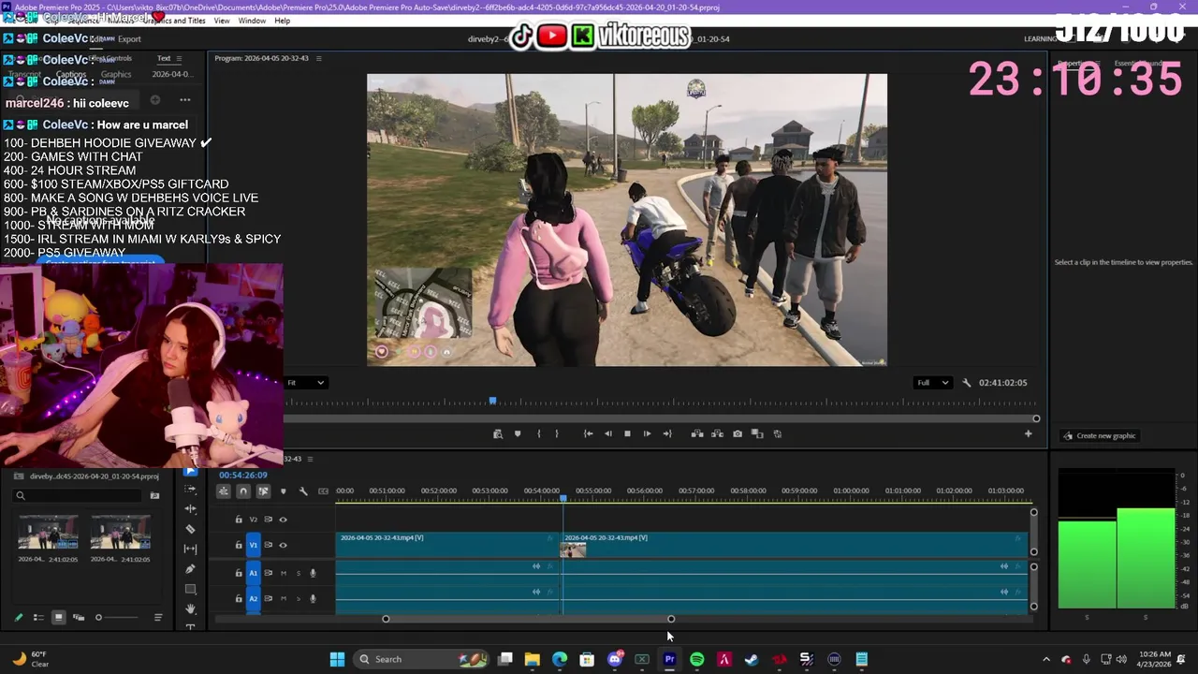Click Create new graphic button
The image size is (1198, 674).
click(1099, 435)
